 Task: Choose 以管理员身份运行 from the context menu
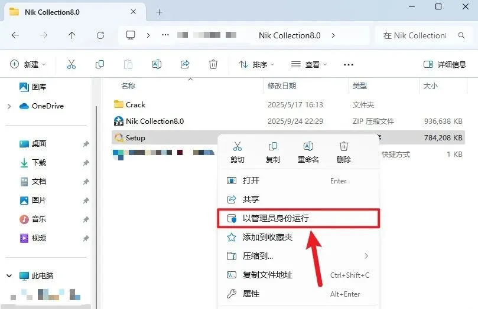[x=298, y=218]
